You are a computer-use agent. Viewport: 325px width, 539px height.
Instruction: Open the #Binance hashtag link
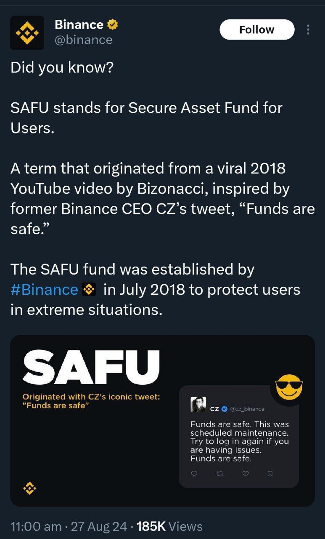pyautogui.click(x=44, y=290)
